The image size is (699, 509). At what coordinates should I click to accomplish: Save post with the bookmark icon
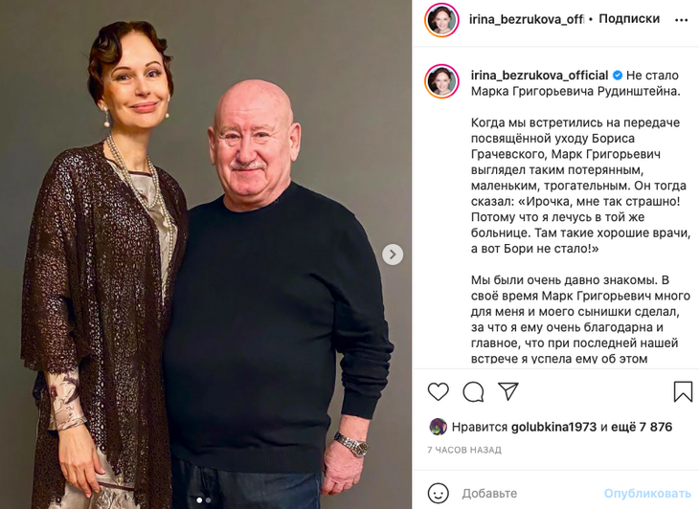682,392
